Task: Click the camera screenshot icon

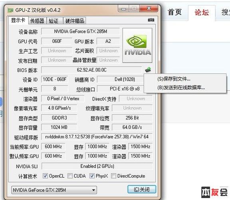Action: (151, 20)
